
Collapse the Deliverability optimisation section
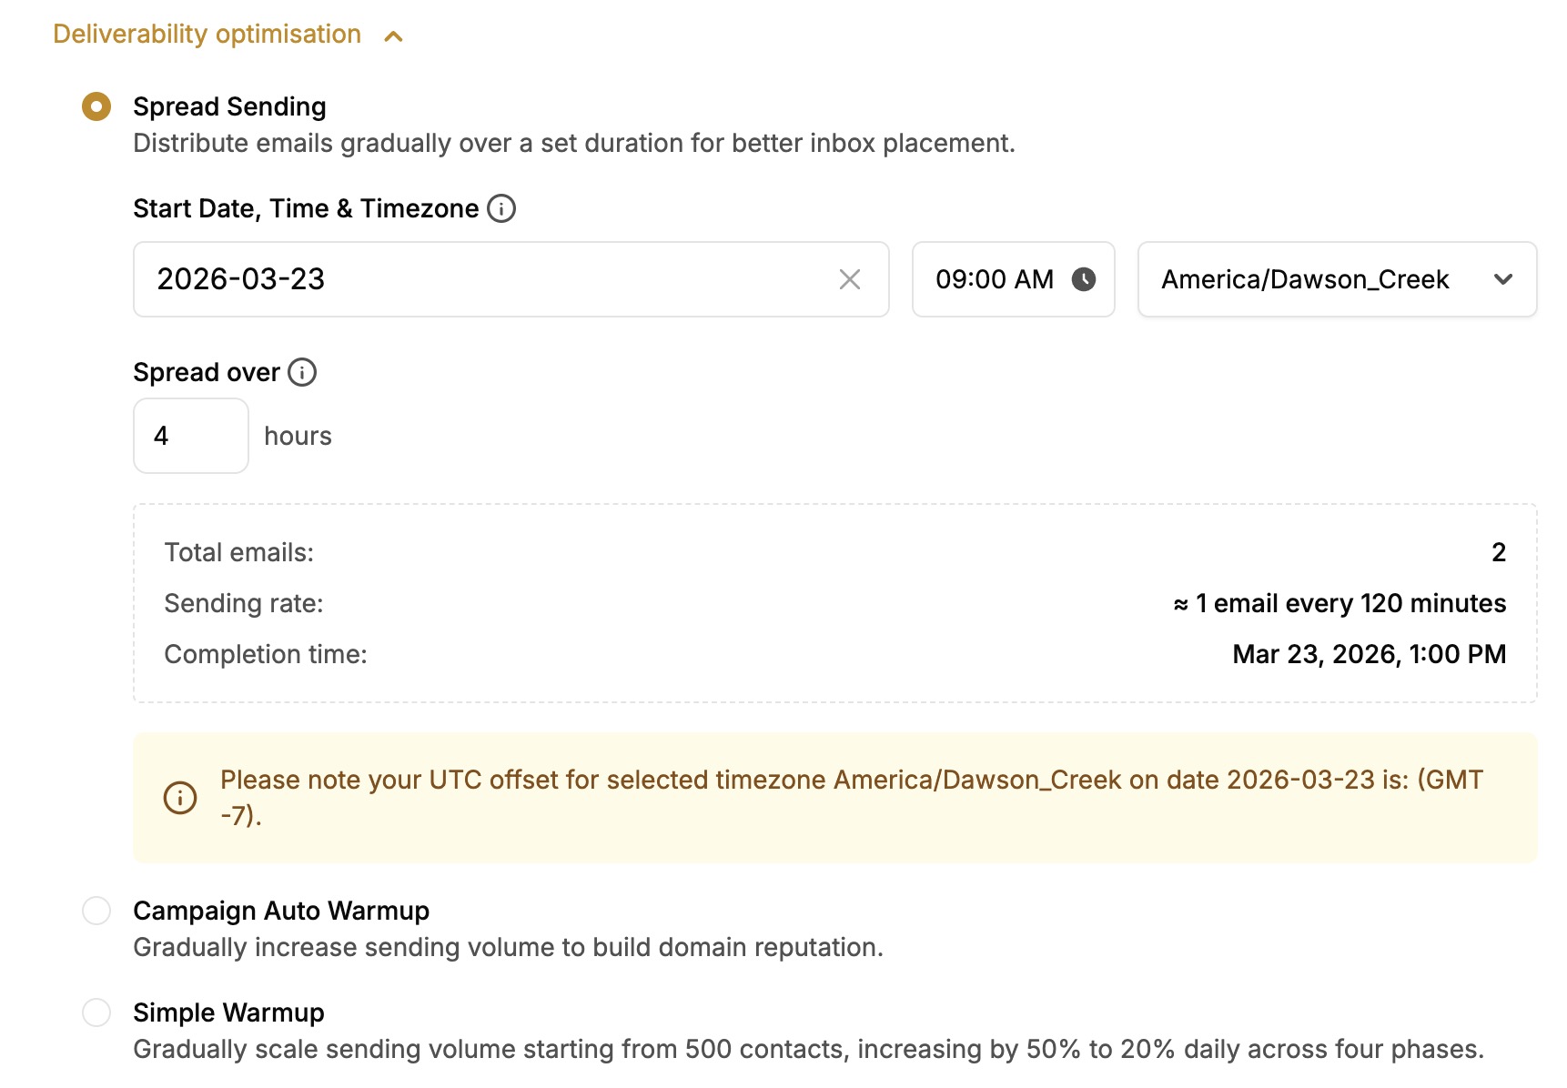(394, 35)
